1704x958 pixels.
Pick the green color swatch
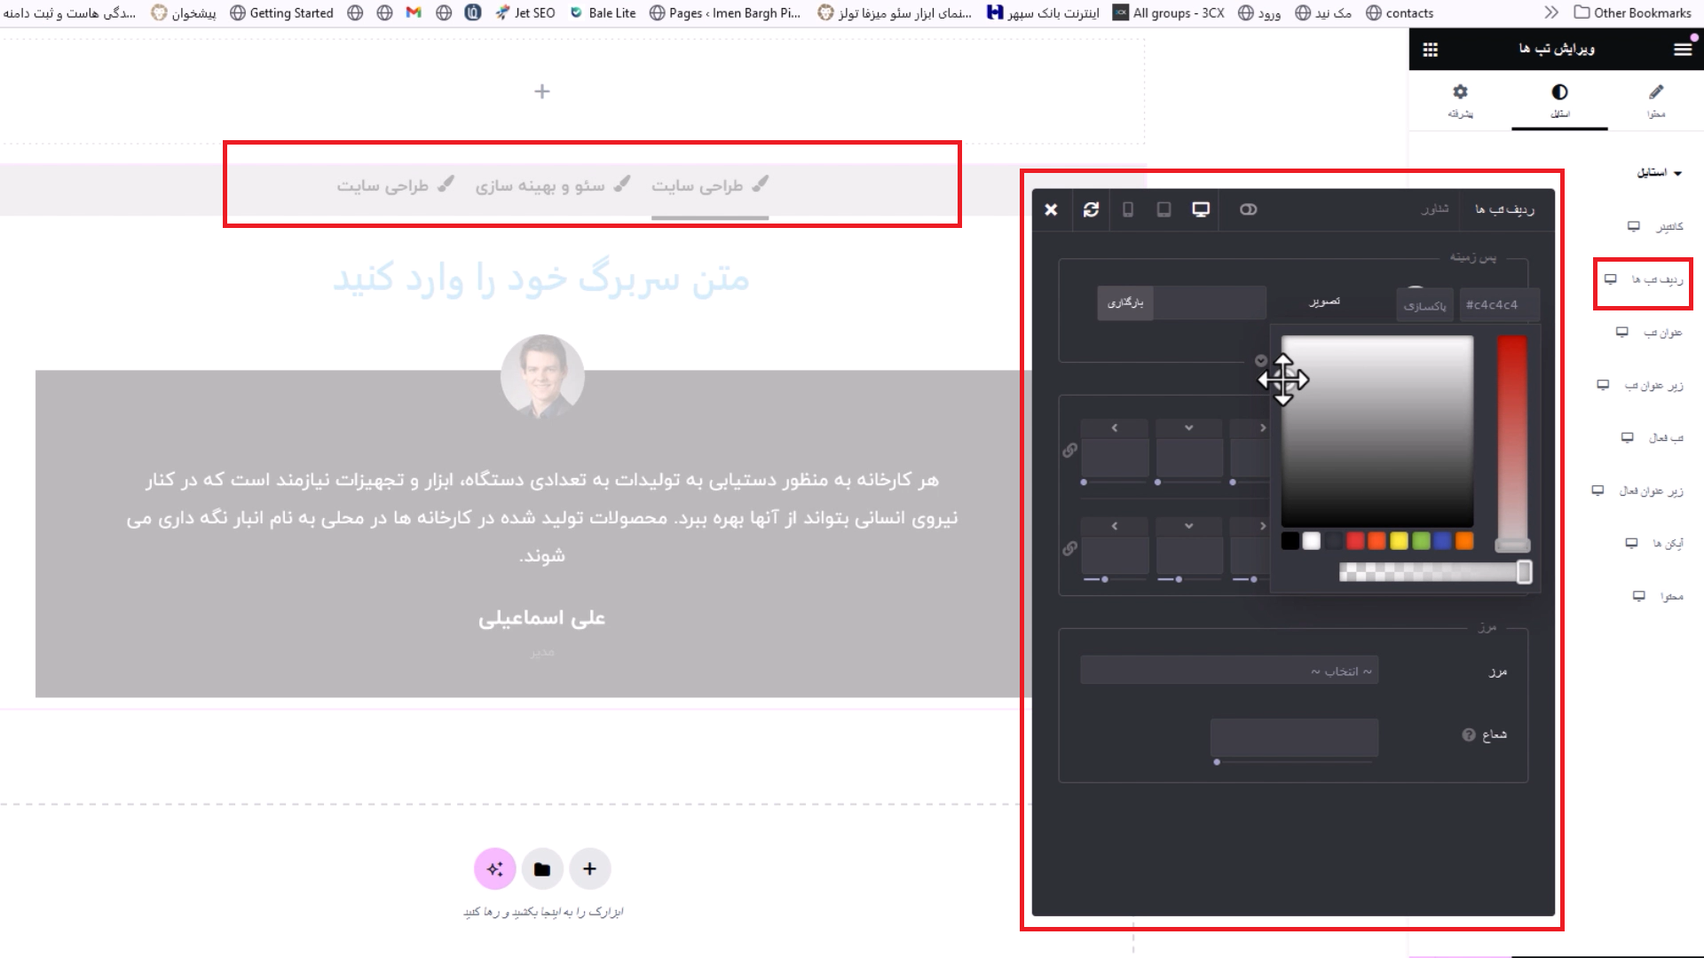click(x=1421, y=541)
